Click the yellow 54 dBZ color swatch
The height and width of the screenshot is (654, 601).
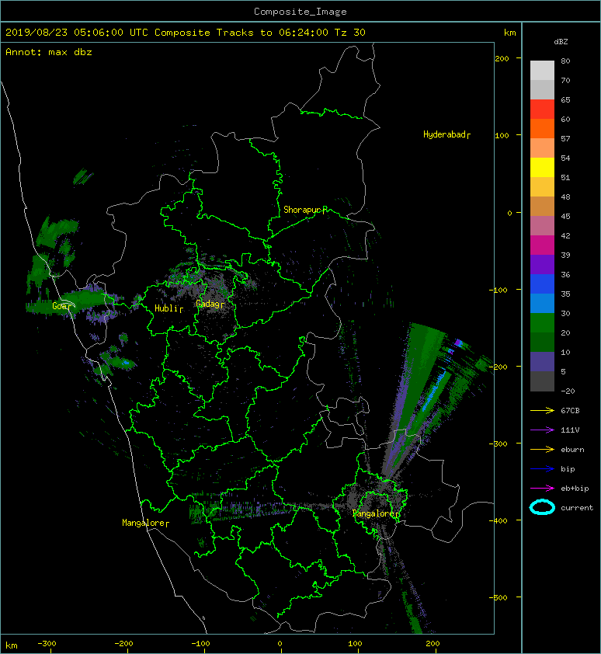click(542, 168)
